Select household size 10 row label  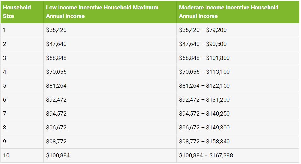6,155
